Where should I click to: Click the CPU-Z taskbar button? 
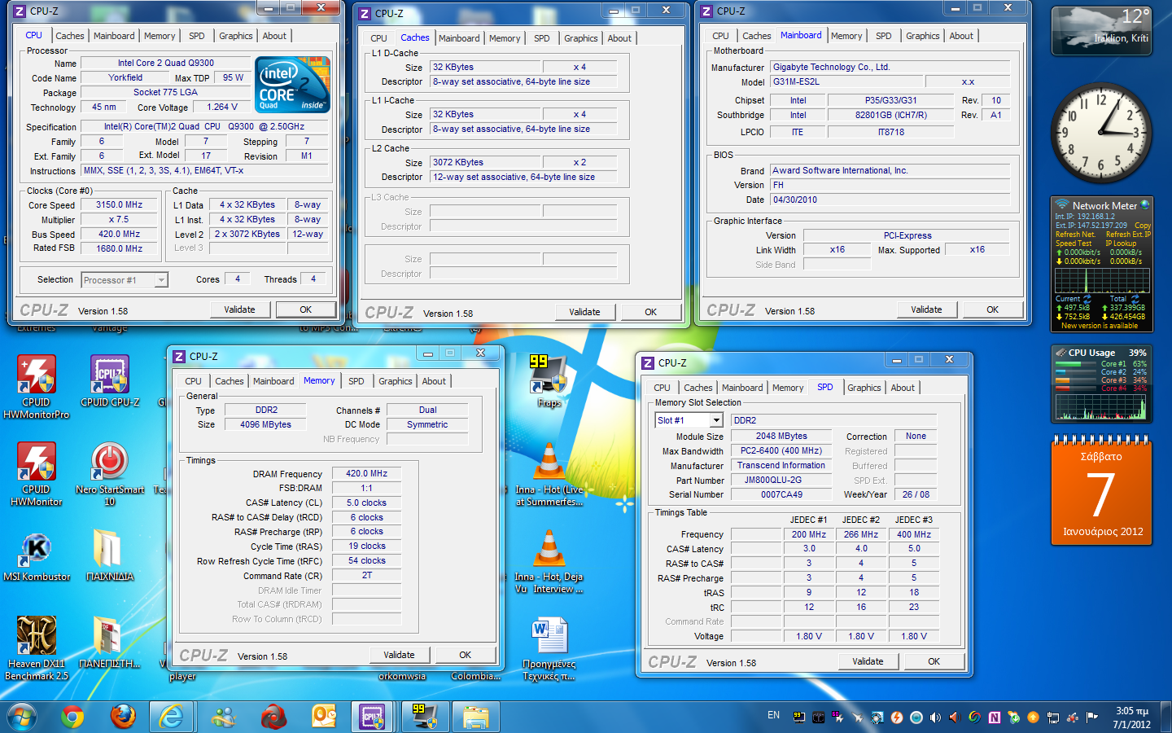tap(373, 717)
